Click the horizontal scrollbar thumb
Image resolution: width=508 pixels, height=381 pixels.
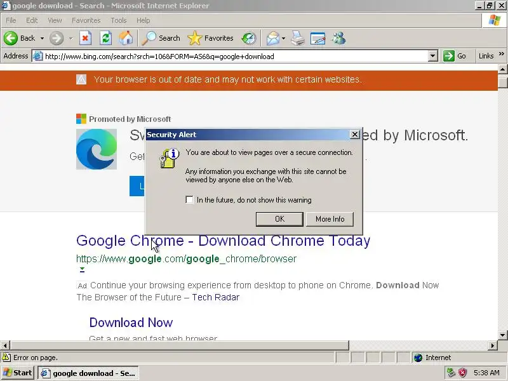click(x=179, y=345)
